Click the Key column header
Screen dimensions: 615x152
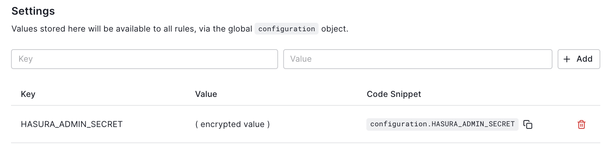(28, 94)
